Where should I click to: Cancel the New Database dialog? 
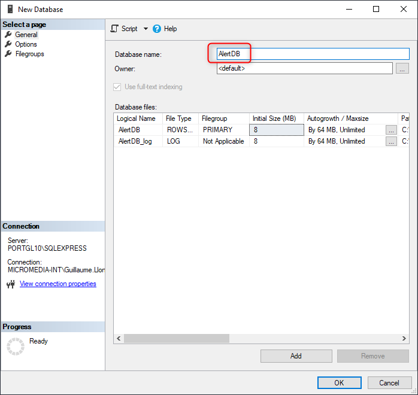click(389, 383)
